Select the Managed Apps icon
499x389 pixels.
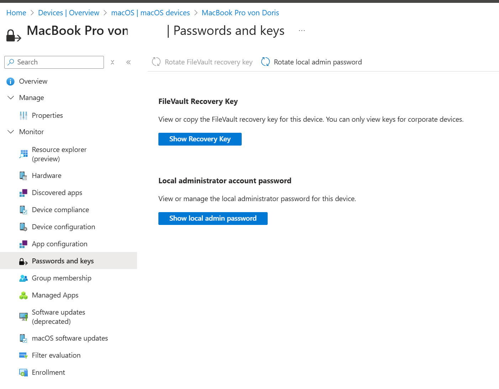23,295
